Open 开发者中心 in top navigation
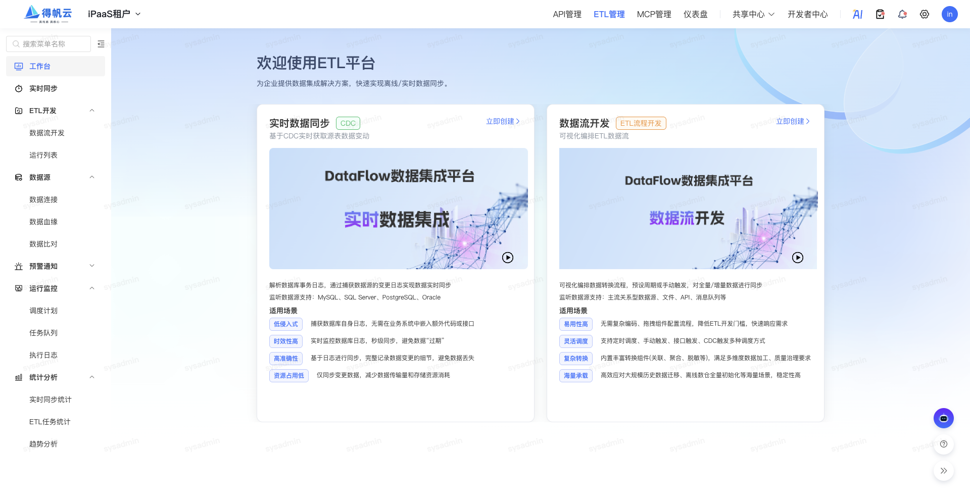Screen dimensions: 970x501 (x=808, y=14)
